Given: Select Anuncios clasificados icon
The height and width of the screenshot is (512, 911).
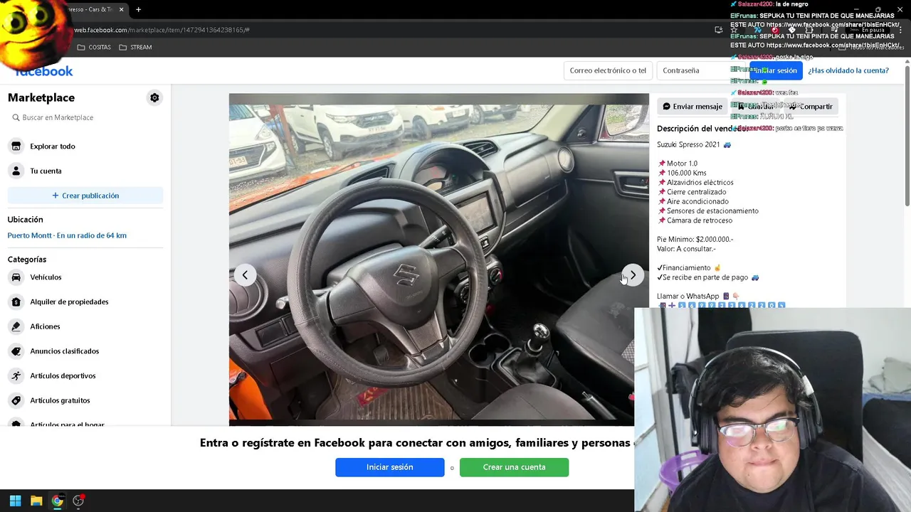Looking at the screenshot, I should point(16,351).
